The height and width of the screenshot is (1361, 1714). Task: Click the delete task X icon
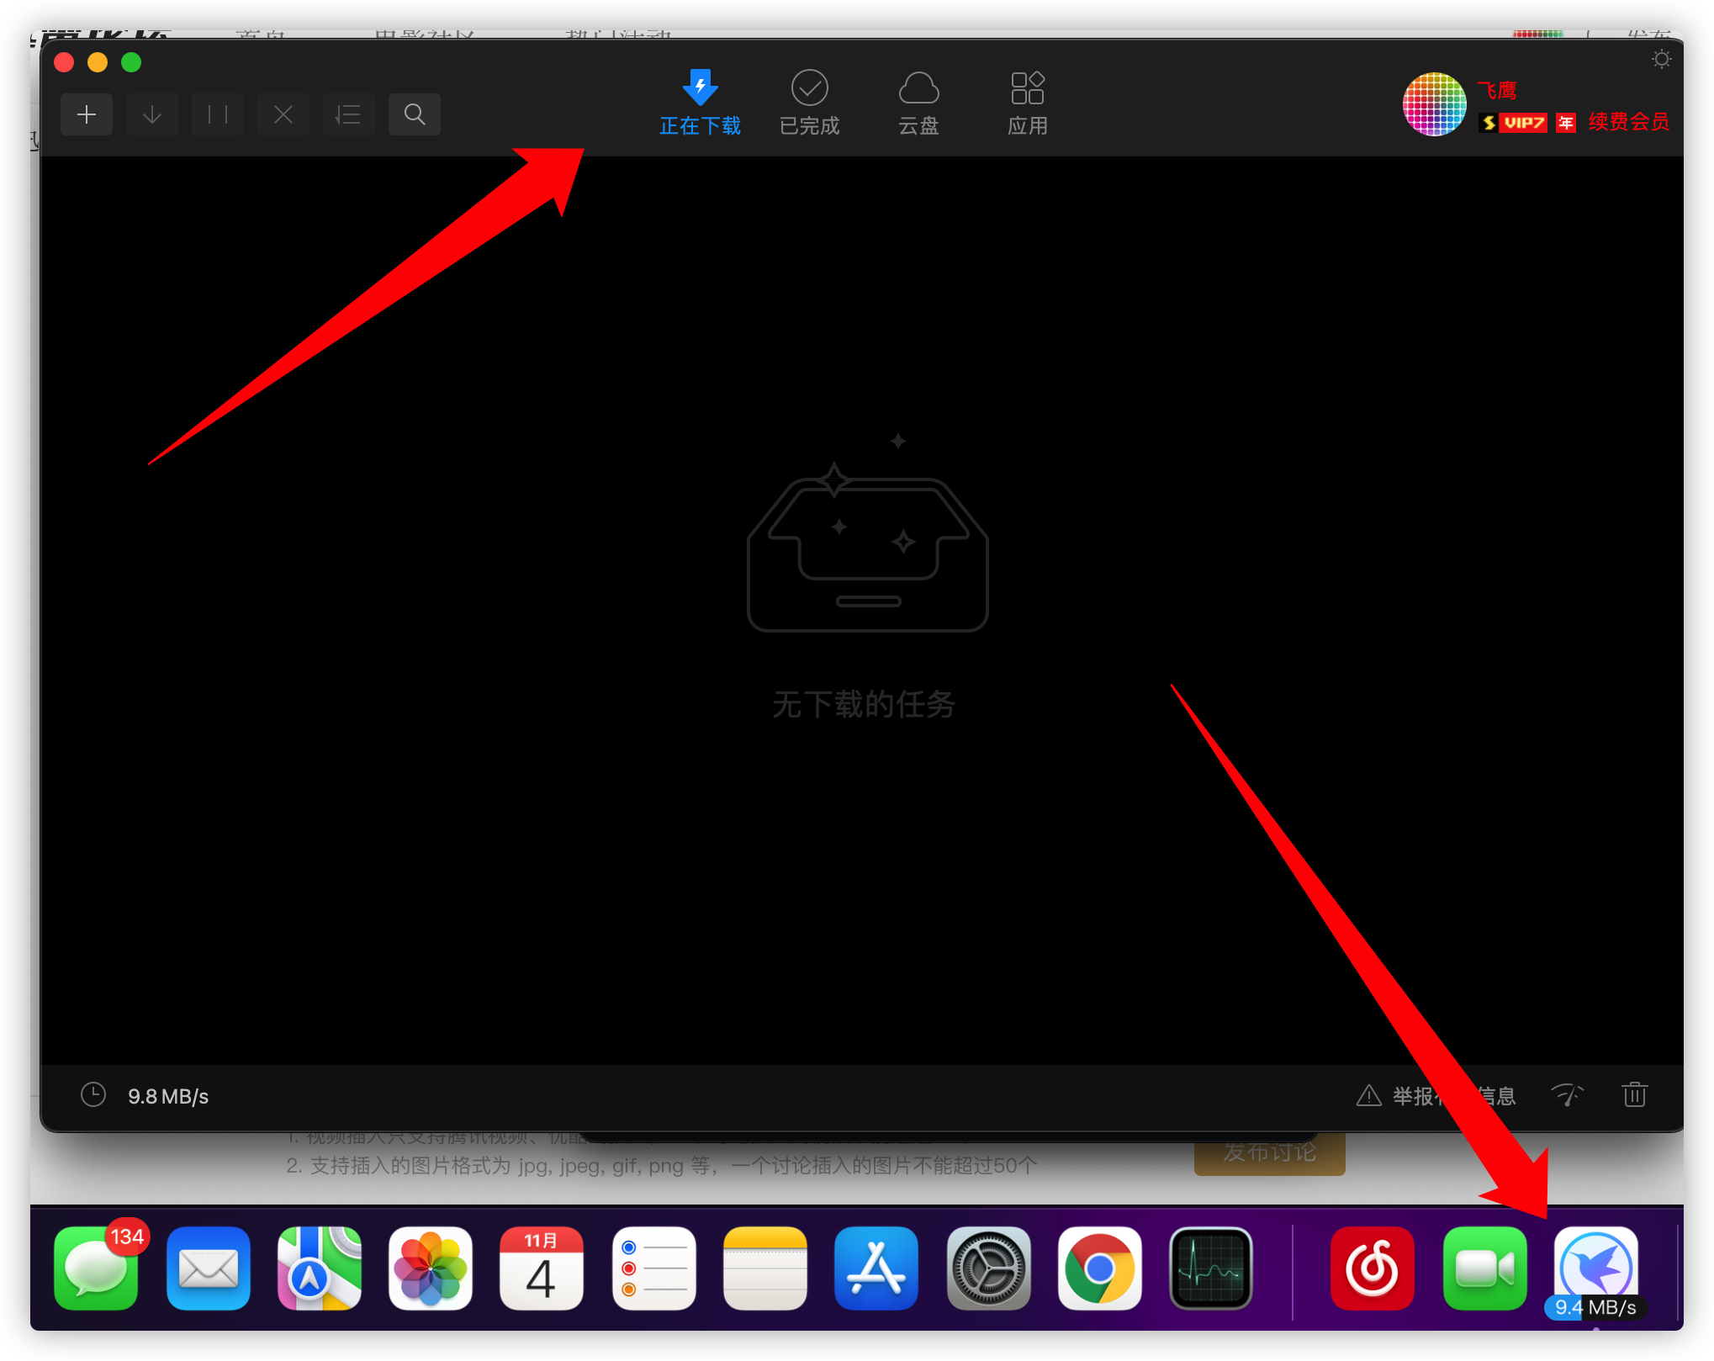pos(283,114)
